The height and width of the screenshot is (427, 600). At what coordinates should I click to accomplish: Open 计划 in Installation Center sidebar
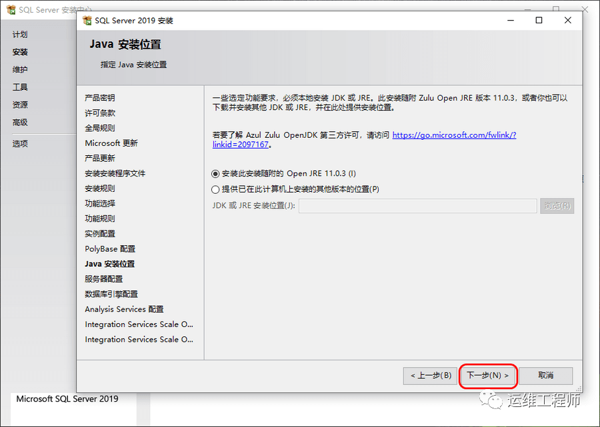point(20,35)
